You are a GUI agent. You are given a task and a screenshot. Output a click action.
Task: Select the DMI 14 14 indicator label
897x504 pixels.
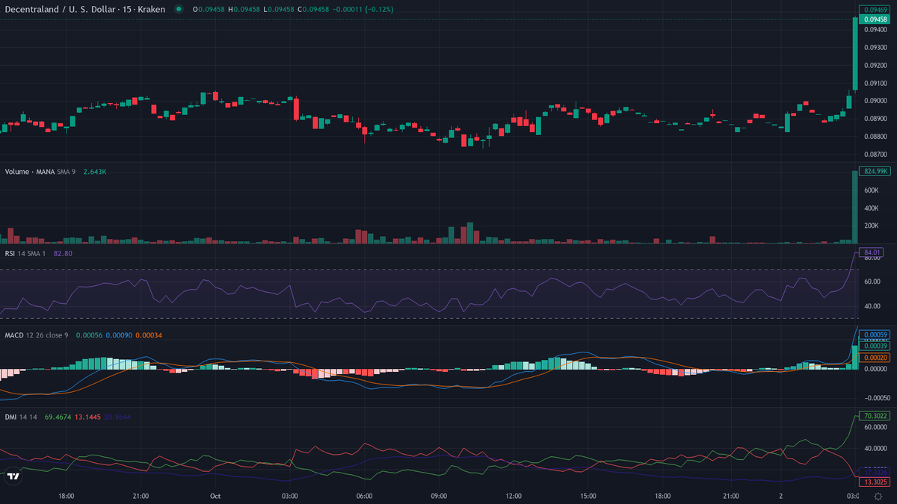21,417
